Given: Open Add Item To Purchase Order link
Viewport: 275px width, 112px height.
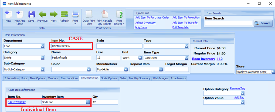Looking at the screenshot, I should [x=152, y=18].
